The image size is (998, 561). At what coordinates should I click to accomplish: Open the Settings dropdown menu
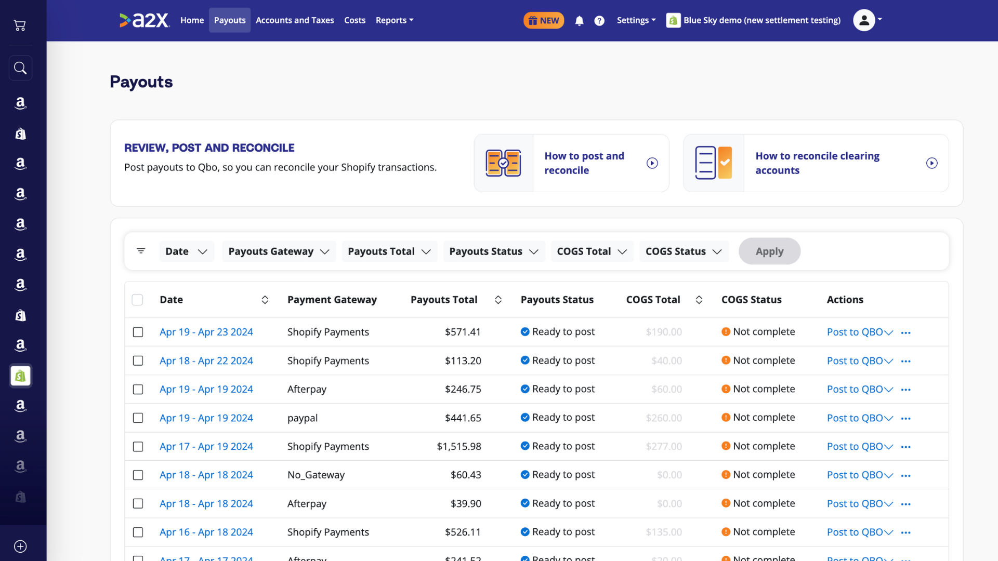tap(636, 20)
